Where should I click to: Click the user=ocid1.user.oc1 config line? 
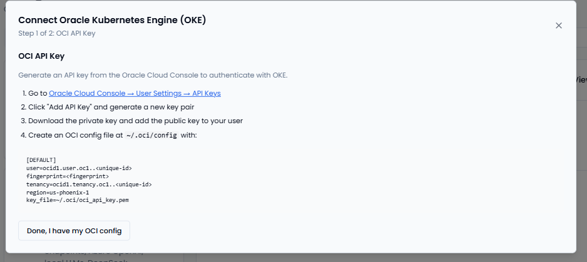point(79,168)
